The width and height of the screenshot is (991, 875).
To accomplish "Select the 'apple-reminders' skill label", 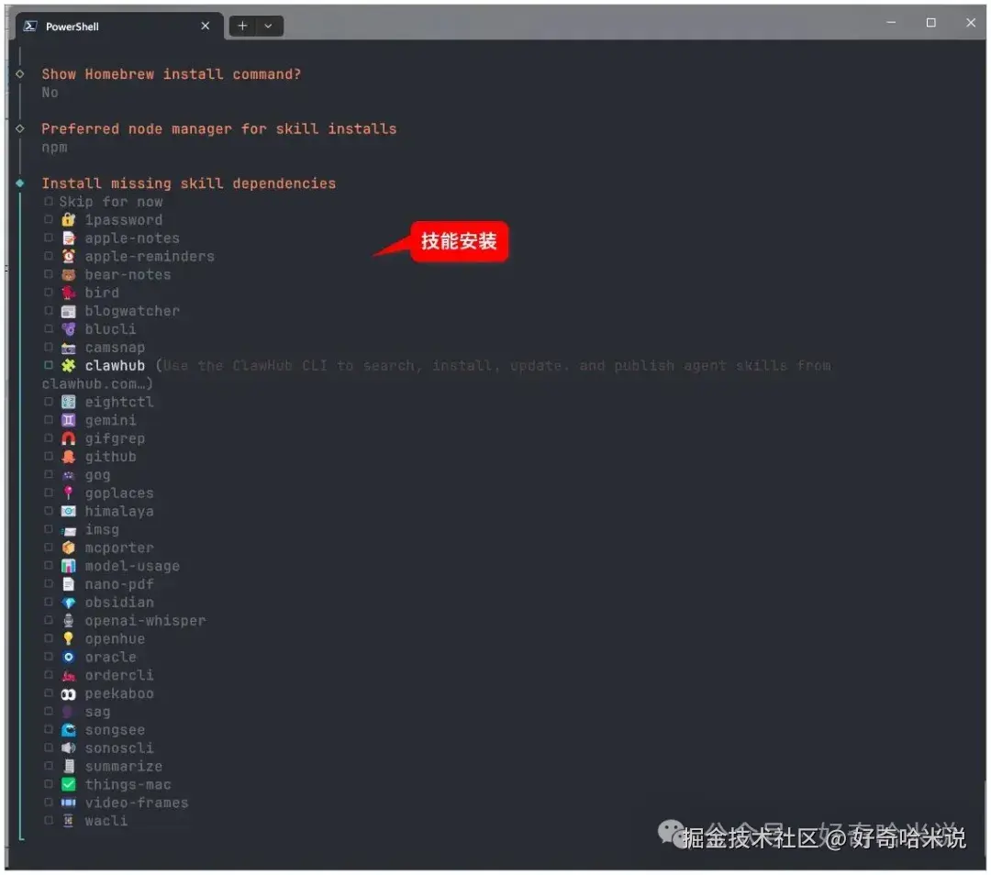I will [x=150, y=257].
